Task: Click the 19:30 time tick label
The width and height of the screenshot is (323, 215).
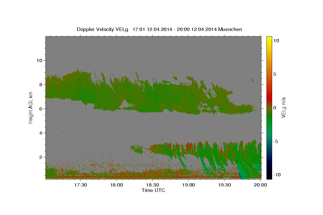Action: [224, 185]
